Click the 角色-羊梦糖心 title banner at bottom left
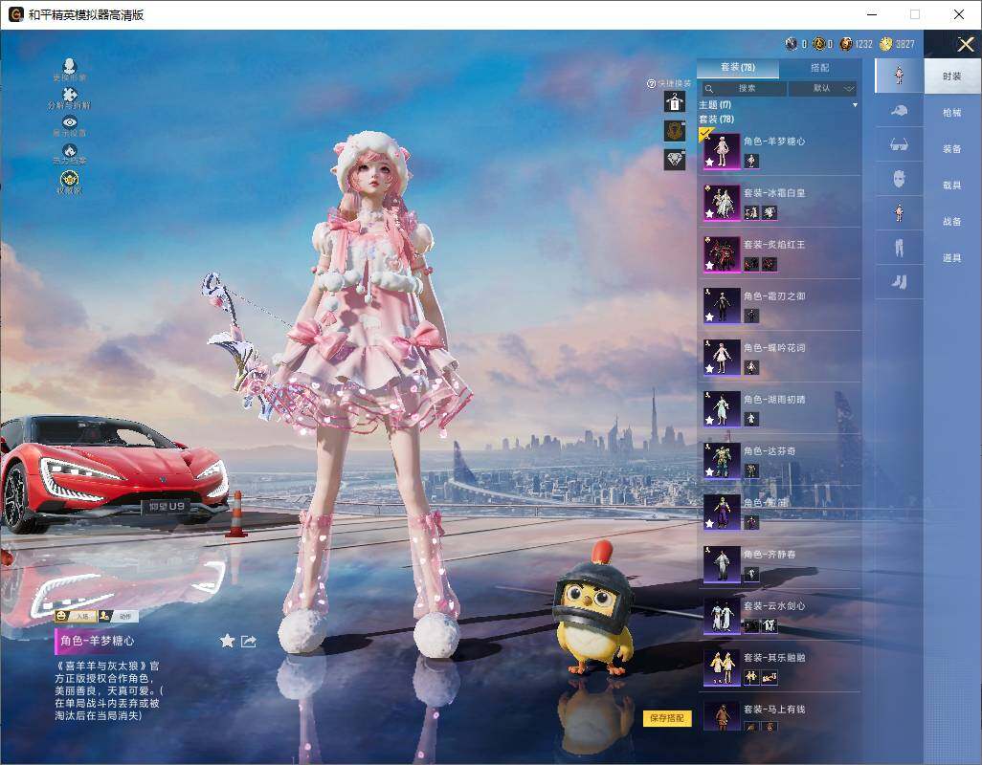 coord(97,641)
